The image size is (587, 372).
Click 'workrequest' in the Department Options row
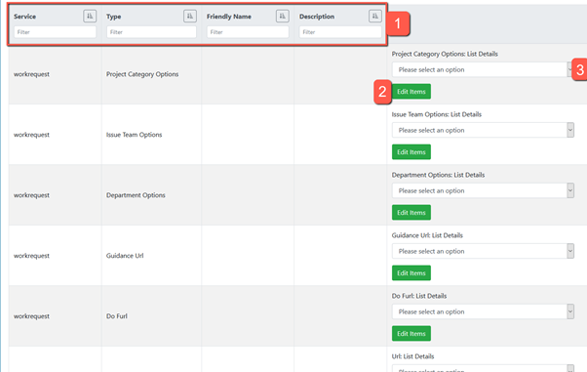coord(31,195)
